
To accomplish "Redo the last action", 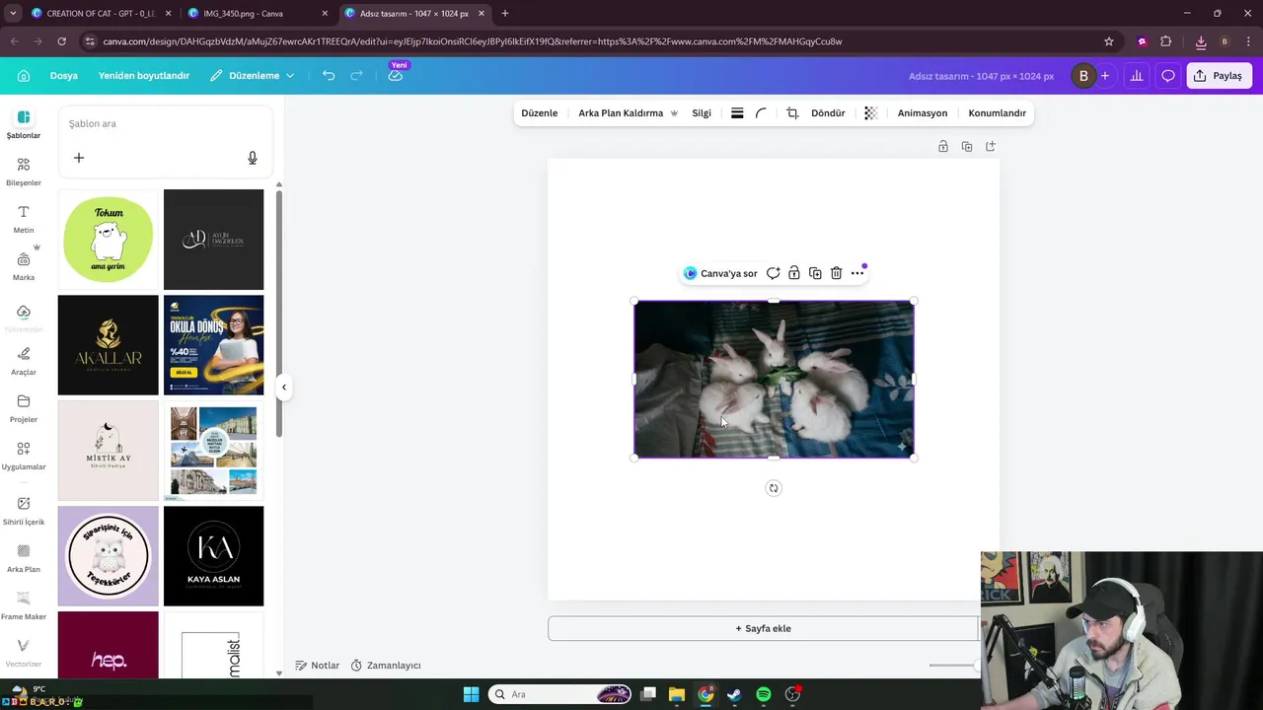I will pyautogui.click(x=356, y=76).
